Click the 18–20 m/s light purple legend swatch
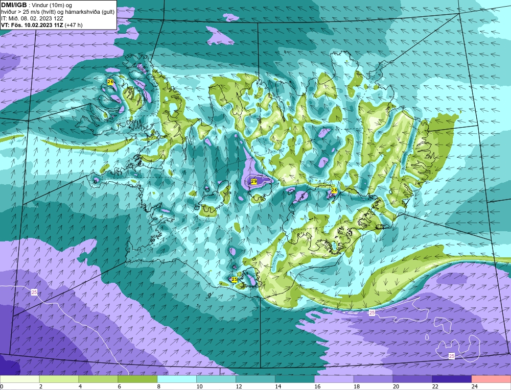511x390 pixels. pyautogui.click(x=373, y=379)
